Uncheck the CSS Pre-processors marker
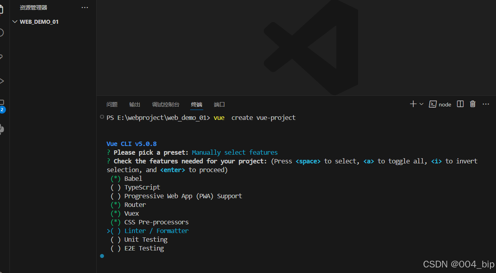This screenshot has height=273, width=496. 116,222
